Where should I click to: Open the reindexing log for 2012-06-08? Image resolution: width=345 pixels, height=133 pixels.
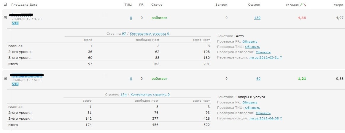(x=264, y=118)
